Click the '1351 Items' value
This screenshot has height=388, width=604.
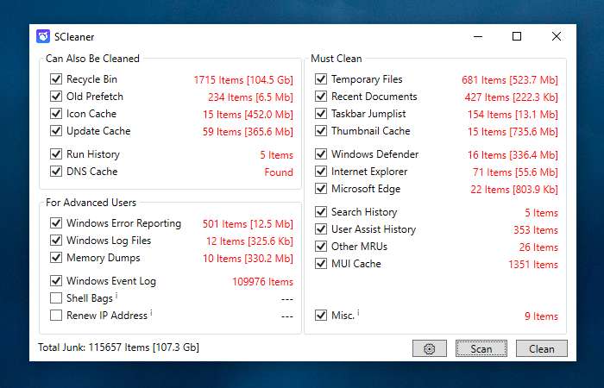(533, 265)
